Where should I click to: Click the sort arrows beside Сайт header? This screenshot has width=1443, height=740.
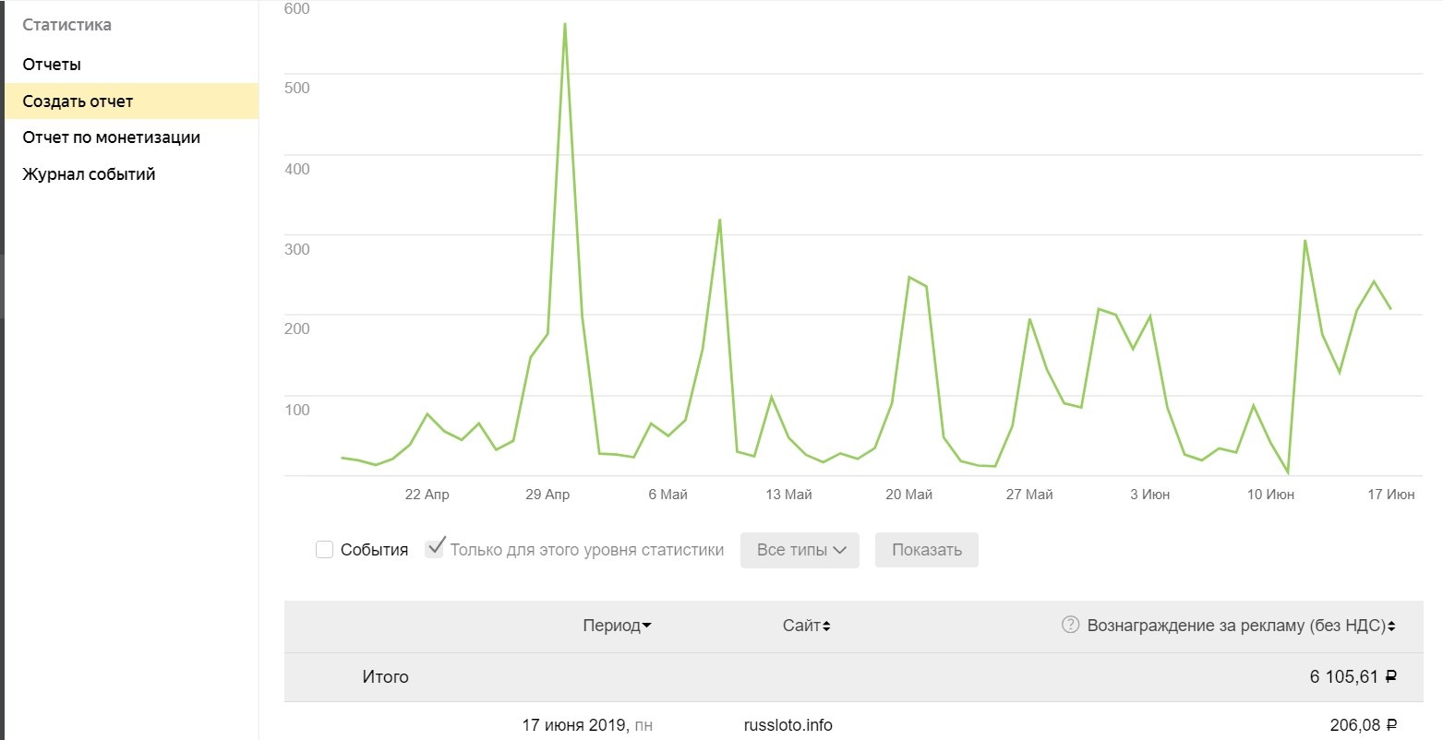tap(826, 627)
